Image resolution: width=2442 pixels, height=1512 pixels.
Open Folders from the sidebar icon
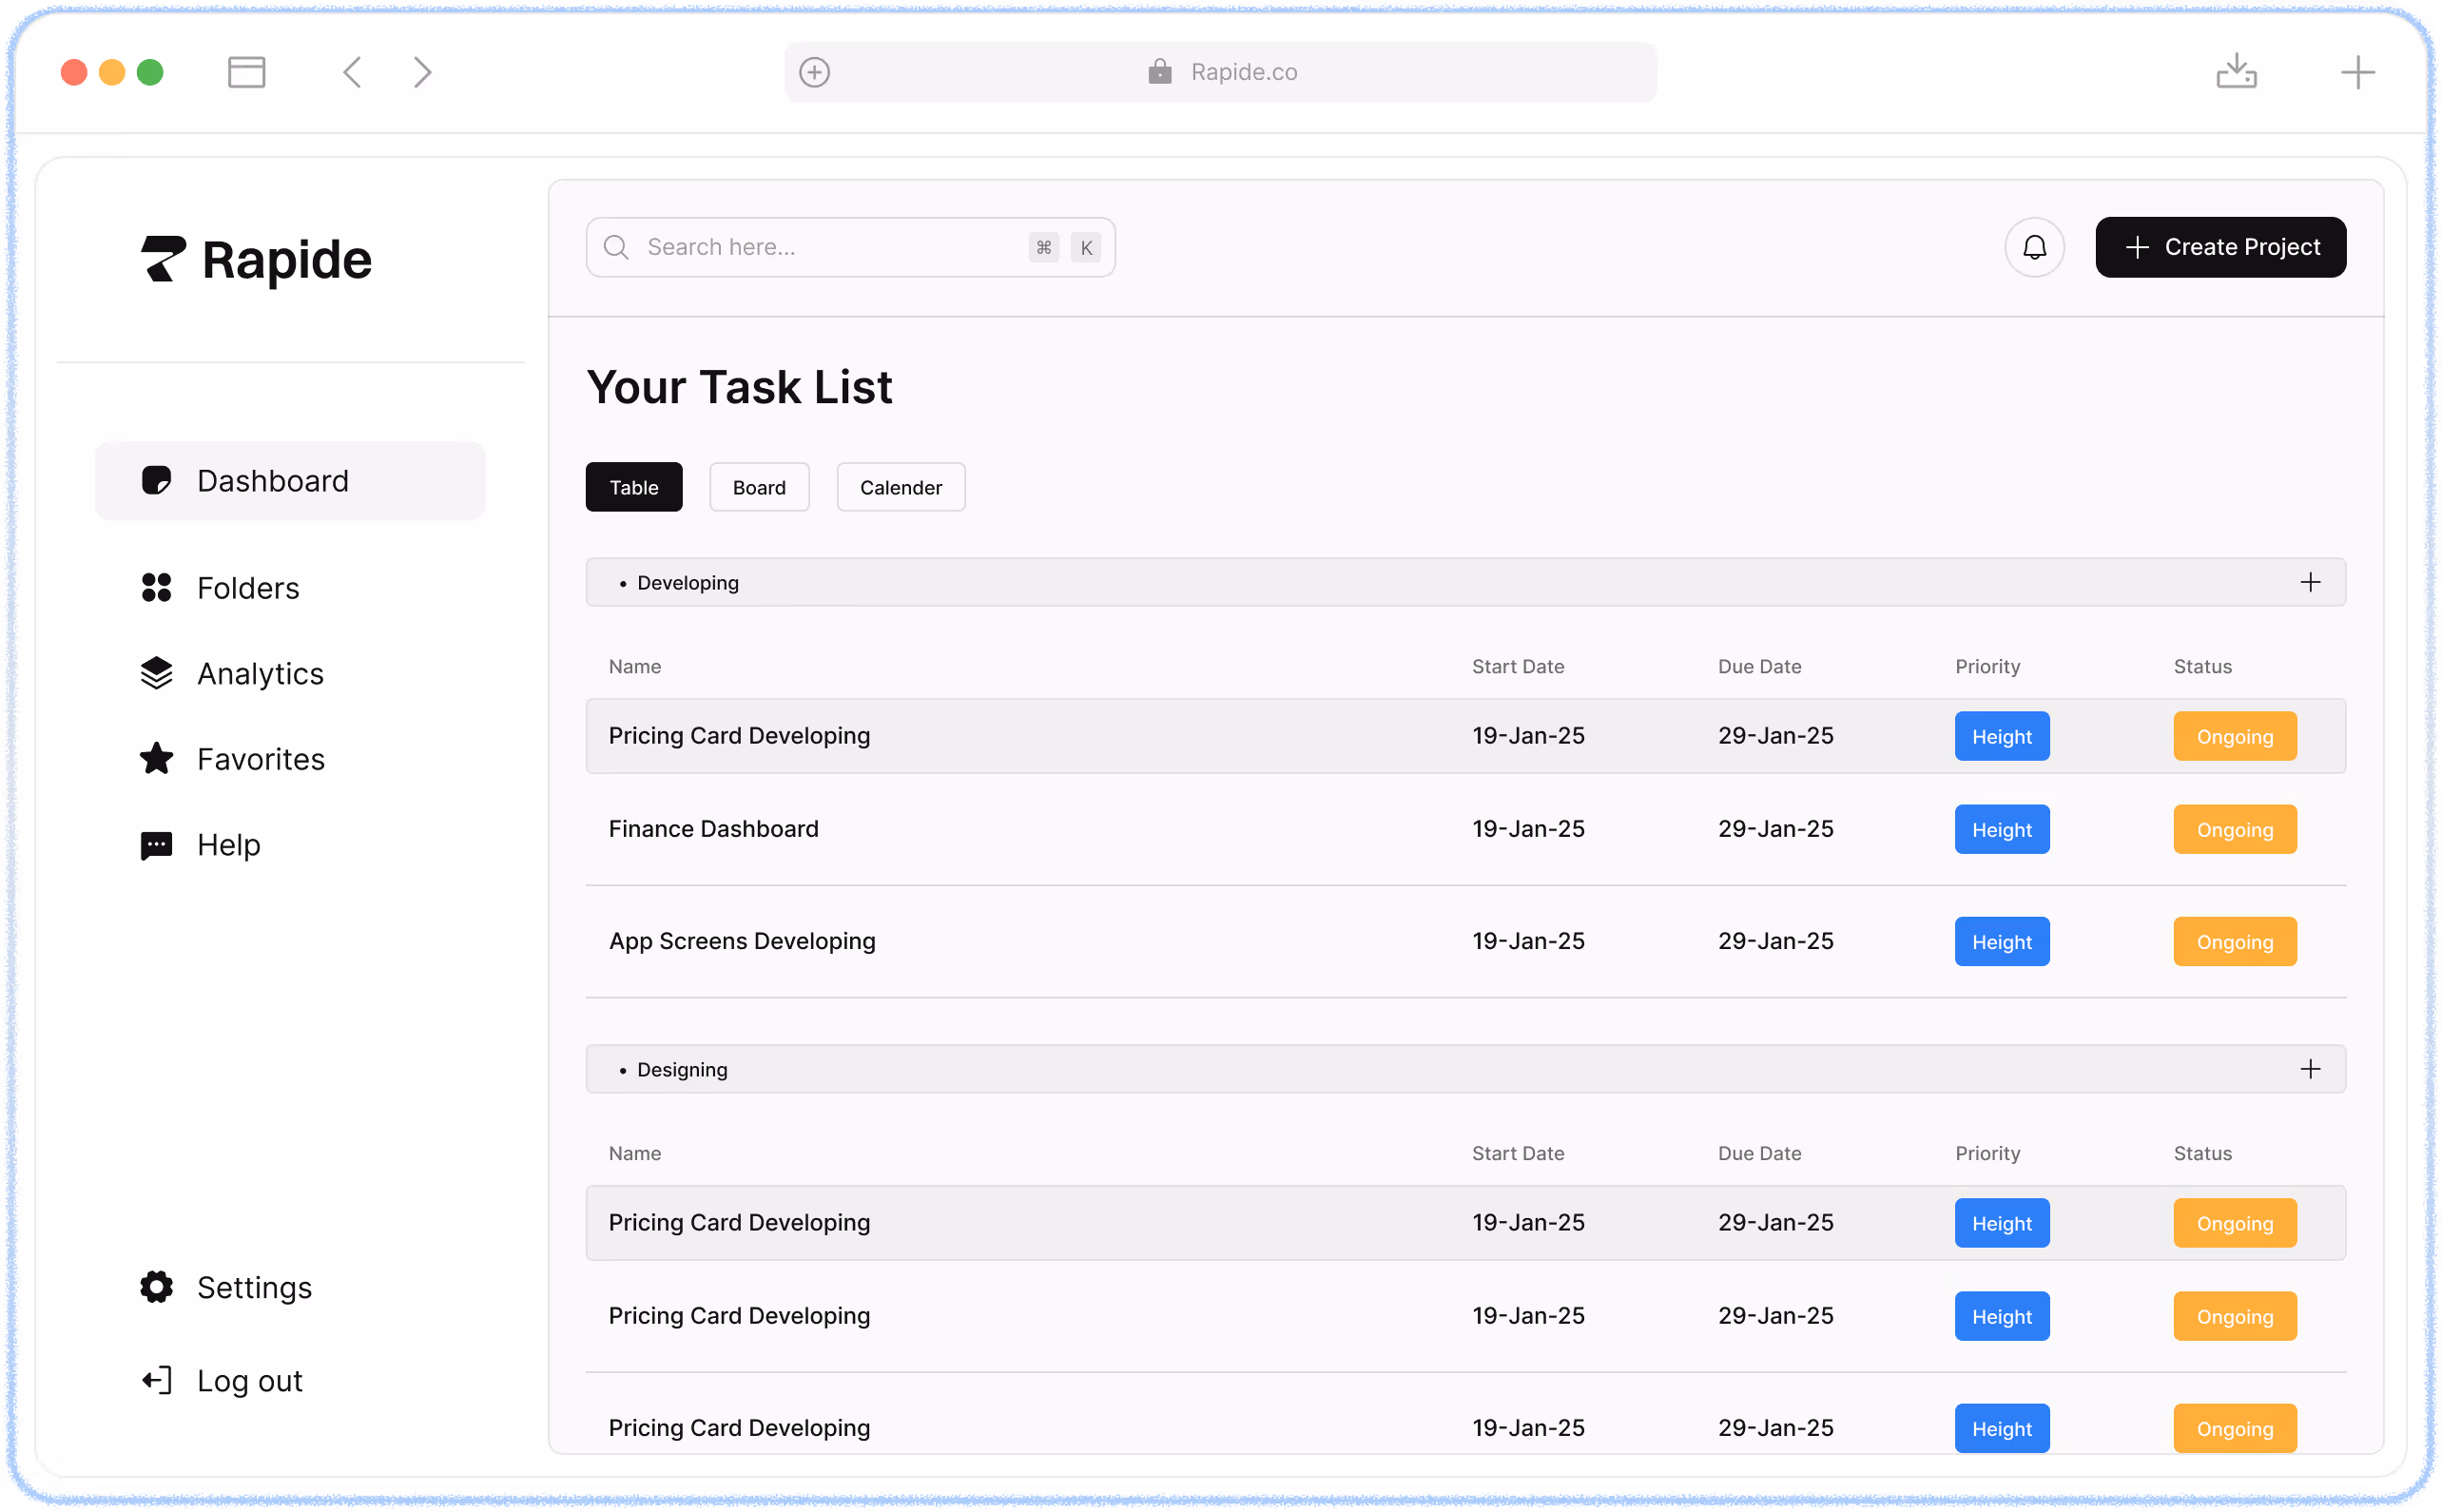[x=157, y=588]
